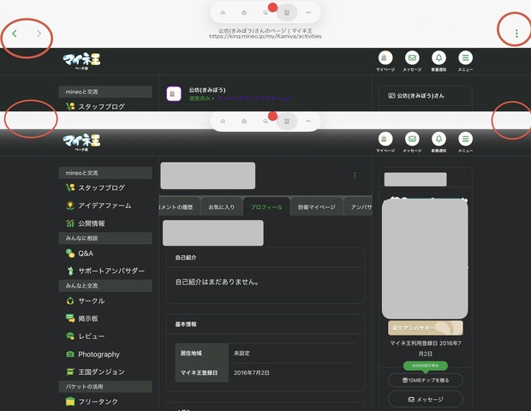Open マイページ in the upper page header
The width and height of the screenshot is (531, 411).
(x=385, y=62)
